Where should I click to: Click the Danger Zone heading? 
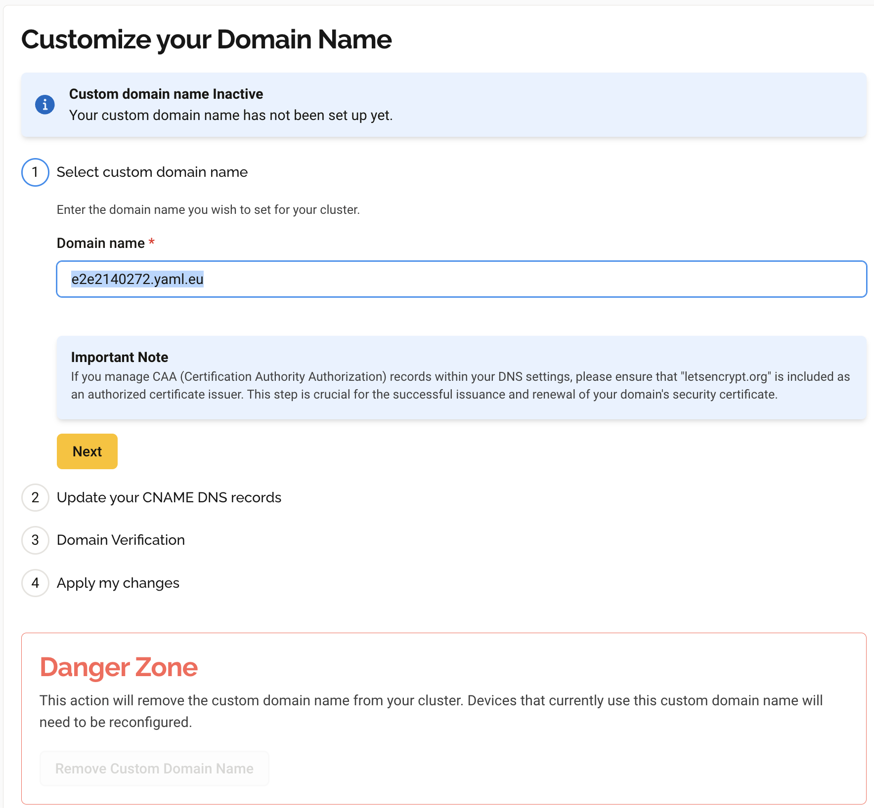click(x=119, y=667)
